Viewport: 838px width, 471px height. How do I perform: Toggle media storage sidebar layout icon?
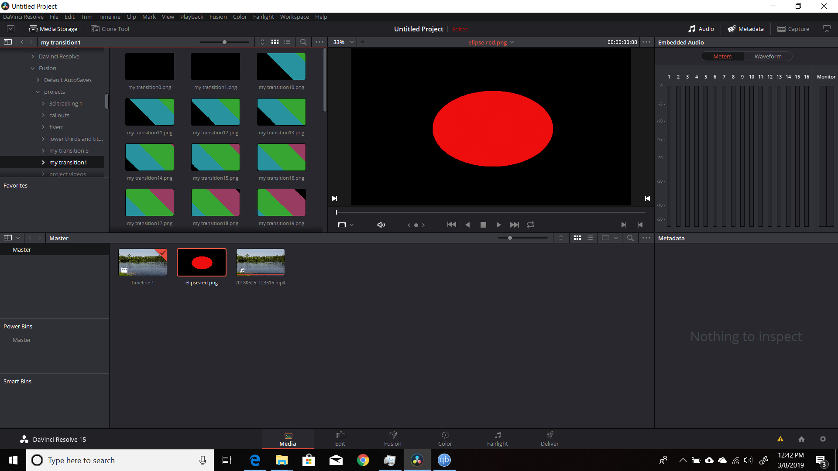(x=8, y=42)
